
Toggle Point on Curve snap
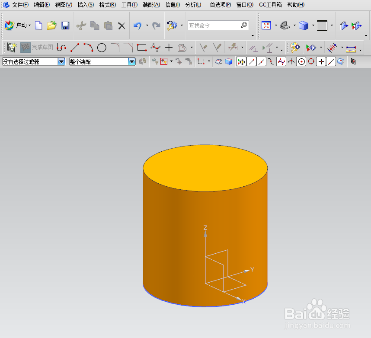point(331,62)
